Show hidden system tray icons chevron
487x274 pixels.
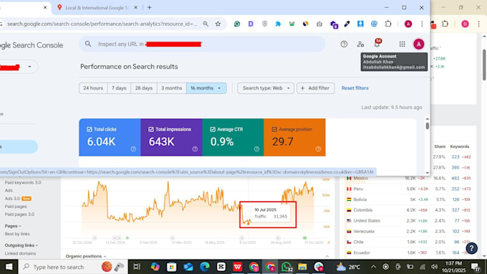[373, 267]
